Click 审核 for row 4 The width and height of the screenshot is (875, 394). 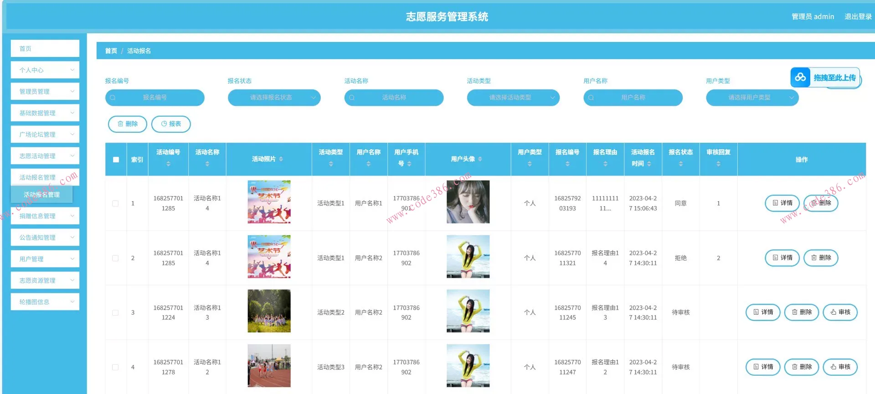coord(840,367)
